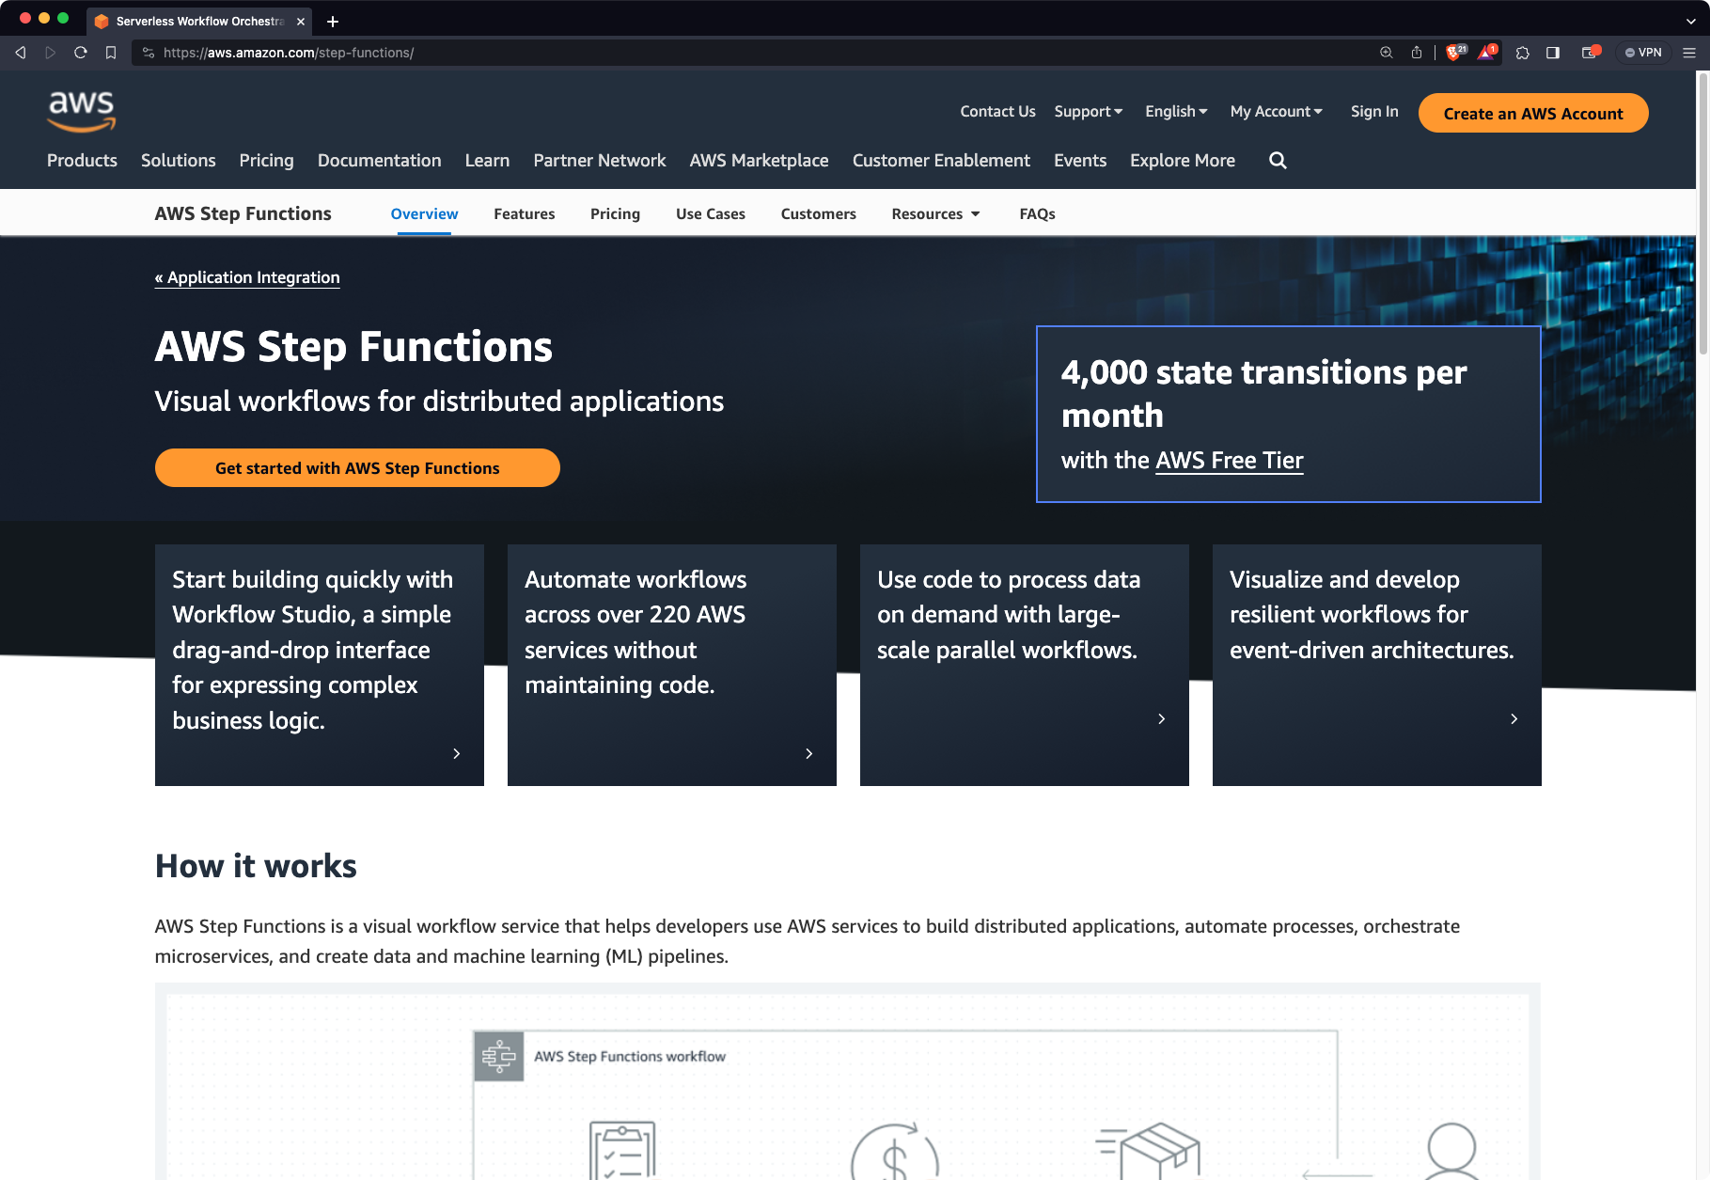1710x1180 pixels.
Task: Open the English language dropdown
Action: (1175, 111)
